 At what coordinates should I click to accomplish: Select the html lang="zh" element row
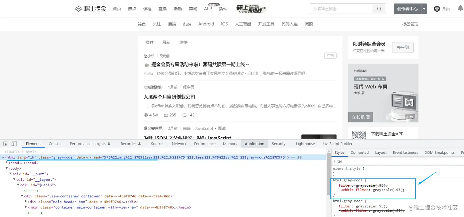(163, 157)
